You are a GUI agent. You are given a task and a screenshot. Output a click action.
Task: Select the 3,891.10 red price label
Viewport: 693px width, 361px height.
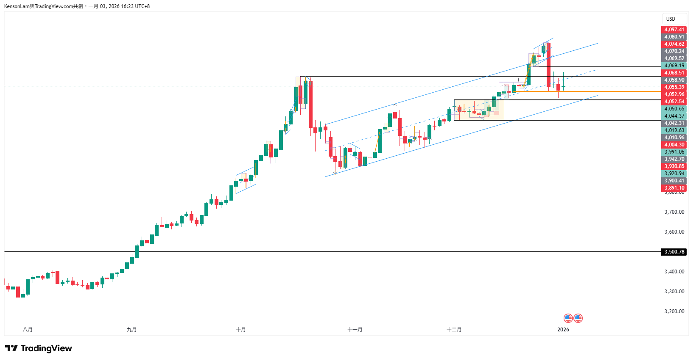pyautogui.click(x=674, y=188)
